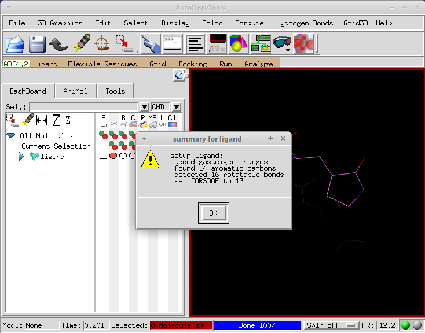Click the large Z icon in dashboard
The height and width of the screenshot is (333, 425).
tap(56, 120)
